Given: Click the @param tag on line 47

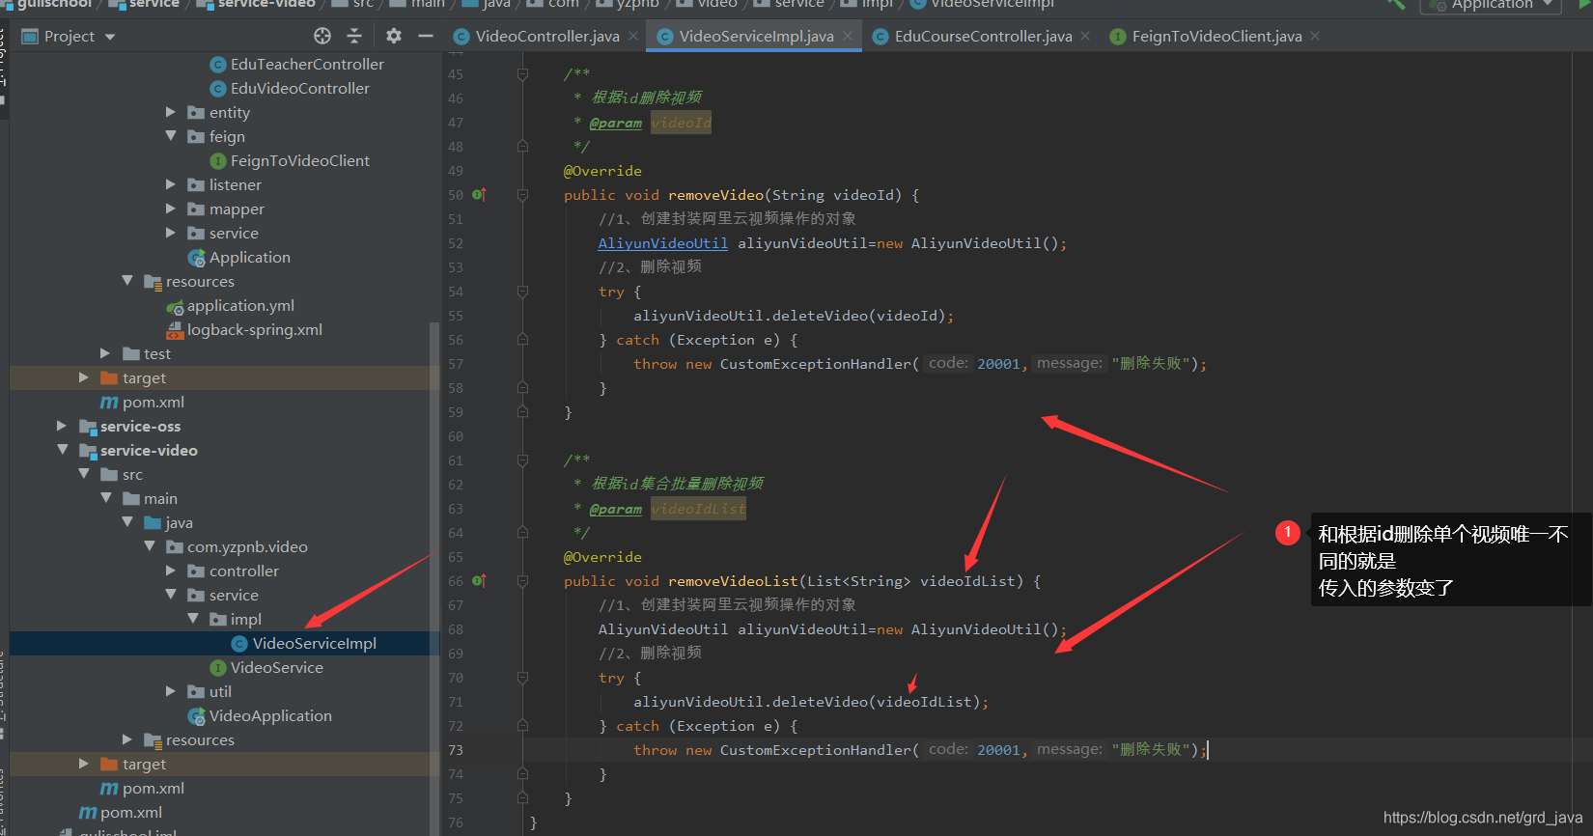Looking at the screenshot, I should (x=616, y=123).
